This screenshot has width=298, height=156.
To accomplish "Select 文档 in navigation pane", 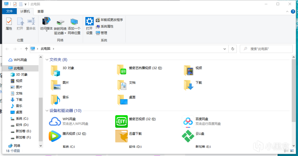I will 16,93.
